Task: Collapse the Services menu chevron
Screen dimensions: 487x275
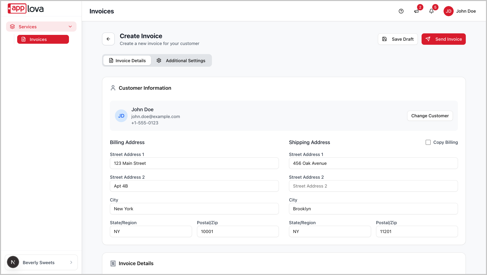Action: coord(70,27)
